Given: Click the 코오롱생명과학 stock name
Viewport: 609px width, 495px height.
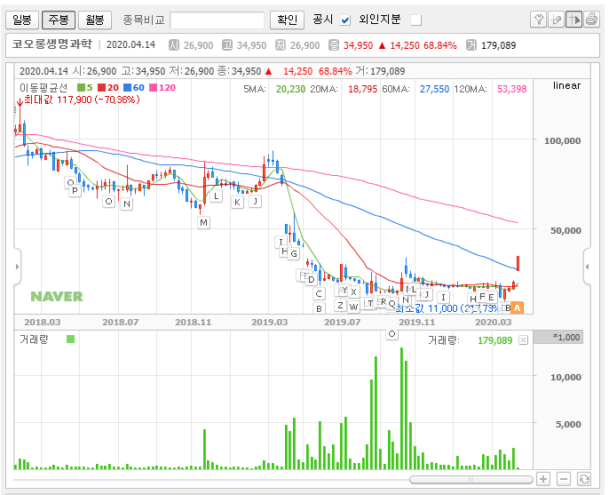Looking at the screenshot, I should [52, 44].
